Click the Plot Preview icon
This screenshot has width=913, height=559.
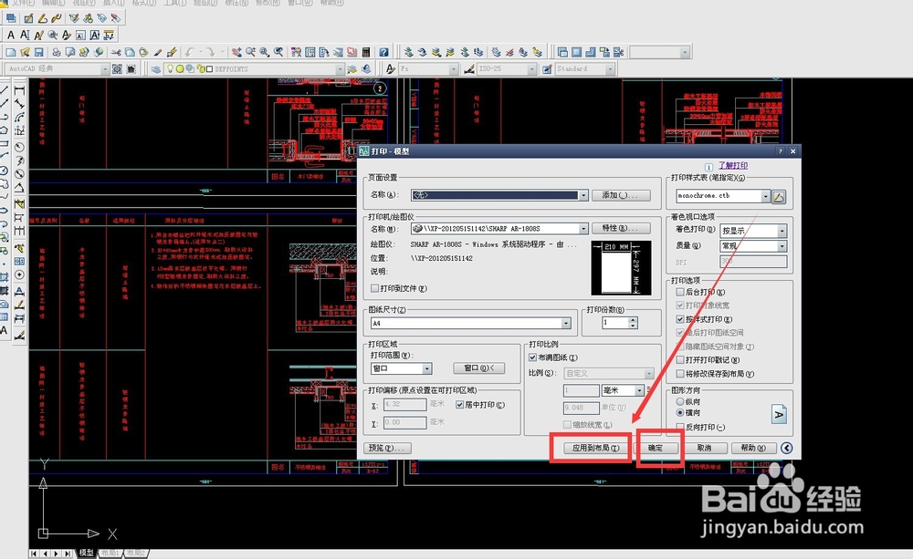tap(70, 52)
